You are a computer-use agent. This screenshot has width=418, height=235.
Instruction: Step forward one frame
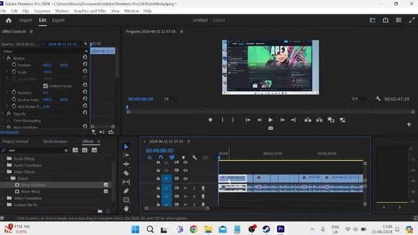pyautogui.click(x=282, y=120)
